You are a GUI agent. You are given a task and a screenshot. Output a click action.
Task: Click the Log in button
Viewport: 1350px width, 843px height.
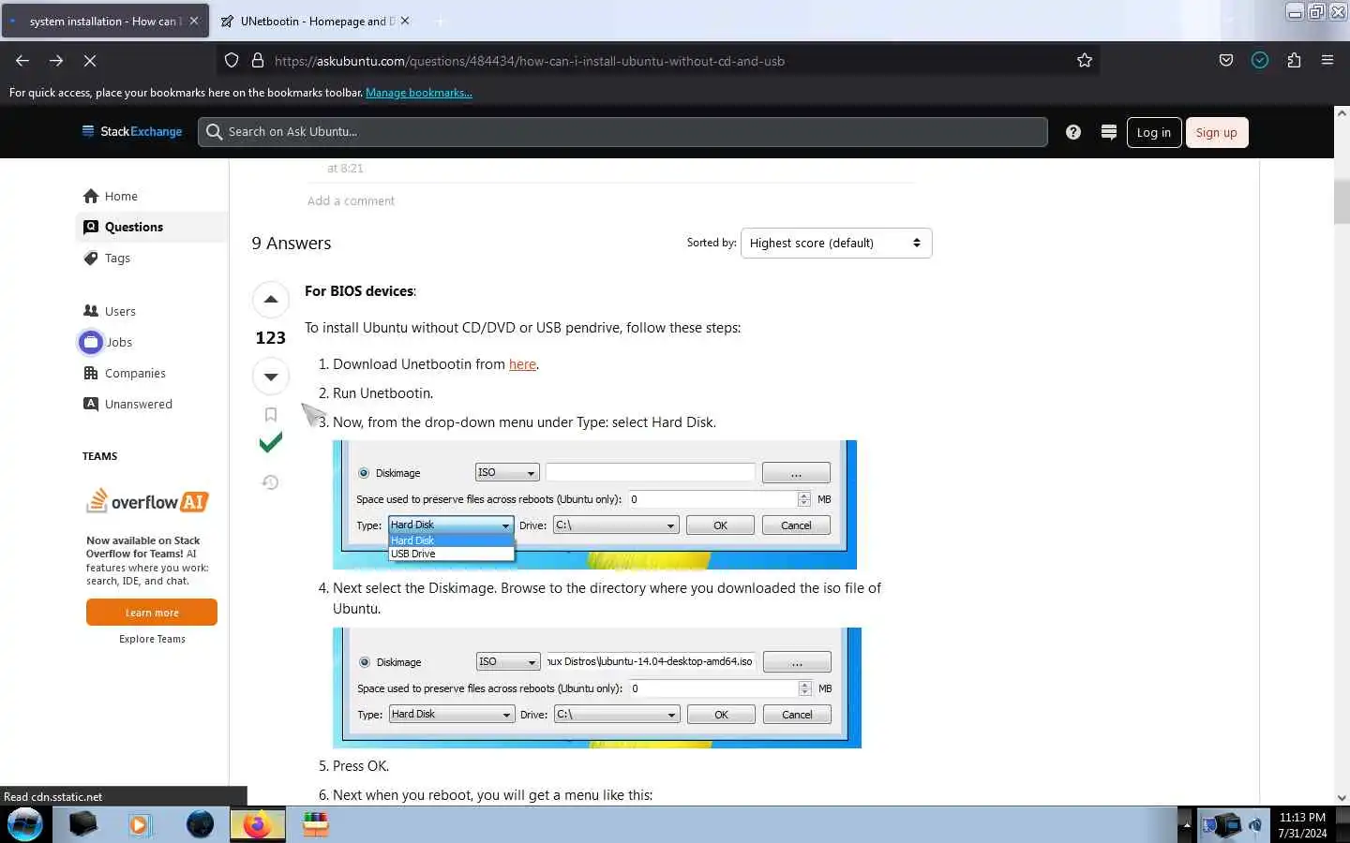pos(1153,132)
